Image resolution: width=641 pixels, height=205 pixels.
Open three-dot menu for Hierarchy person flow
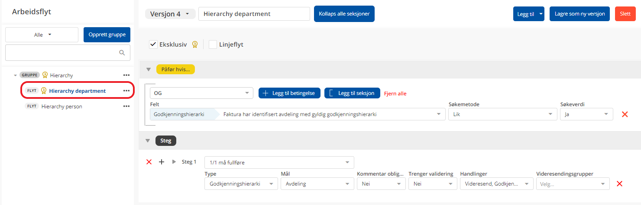[x=126, y=106]
